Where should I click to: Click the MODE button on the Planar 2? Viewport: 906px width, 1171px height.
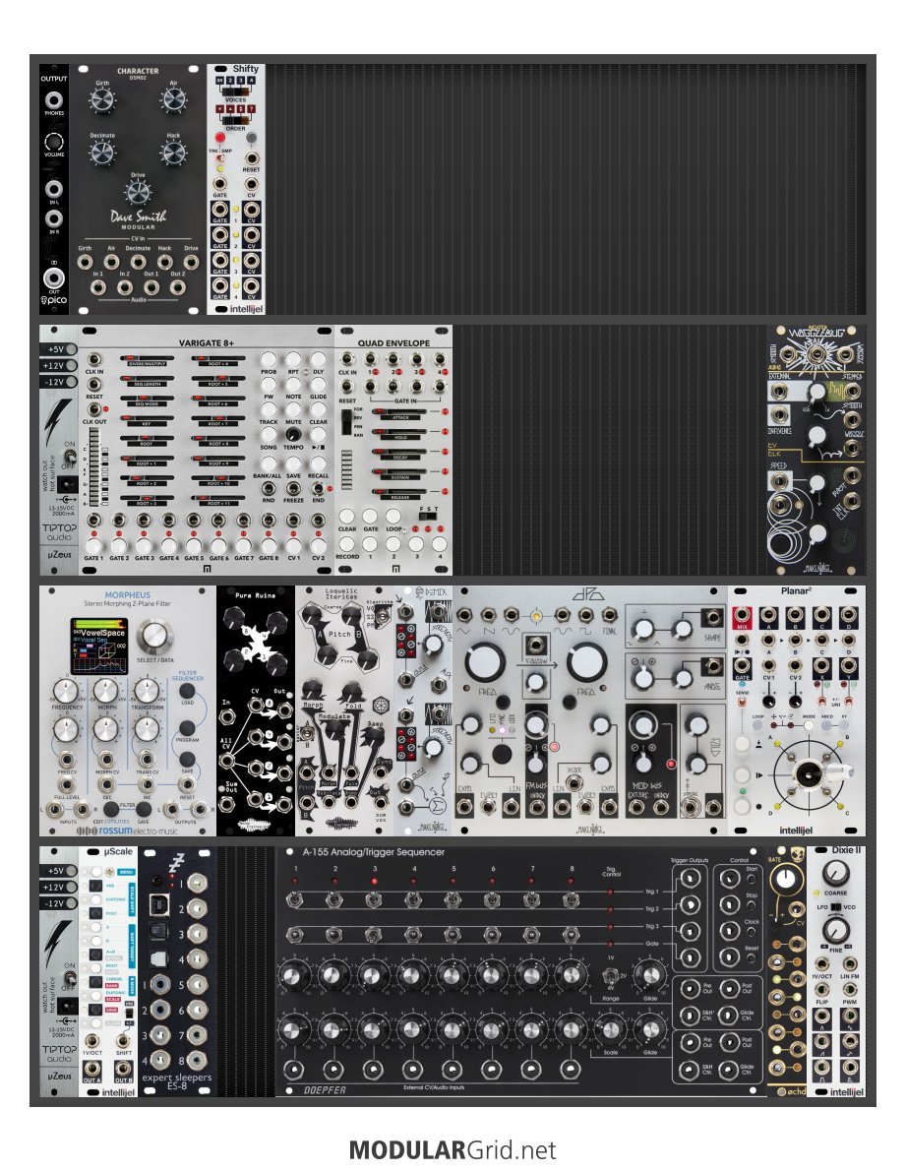click(x=810, y=725)
